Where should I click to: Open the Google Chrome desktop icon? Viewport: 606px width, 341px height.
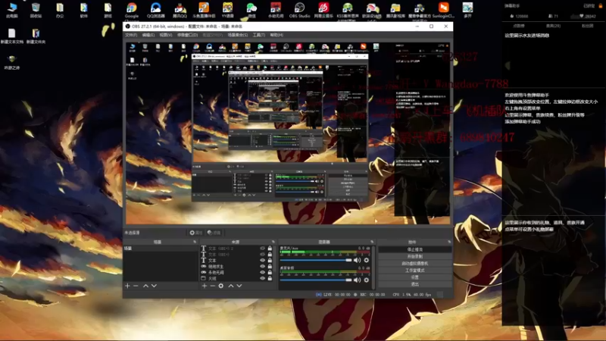click(x=131, y=10)
